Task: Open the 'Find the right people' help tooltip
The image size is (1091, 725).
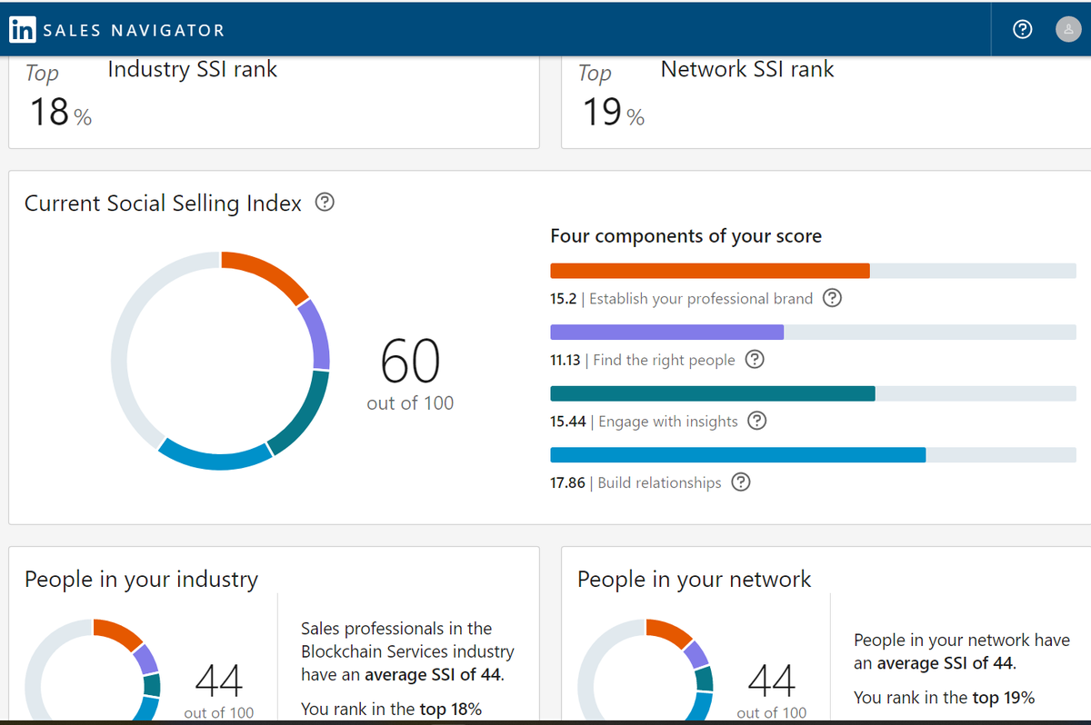Action: (755, 360)
